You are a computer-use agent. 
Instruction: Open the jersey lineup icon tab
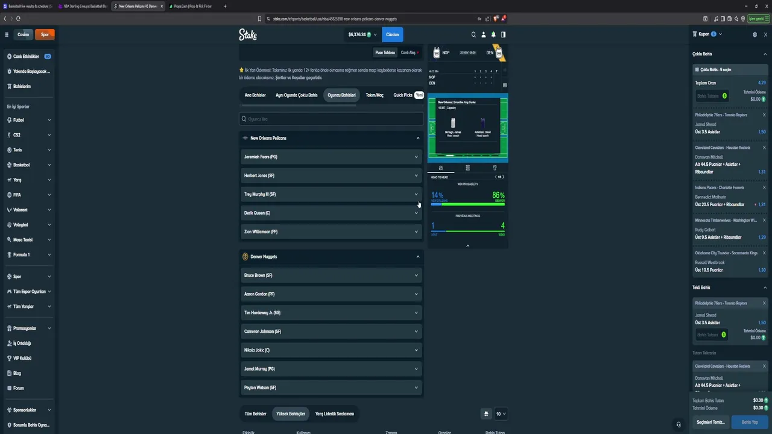tap(495, 168)
